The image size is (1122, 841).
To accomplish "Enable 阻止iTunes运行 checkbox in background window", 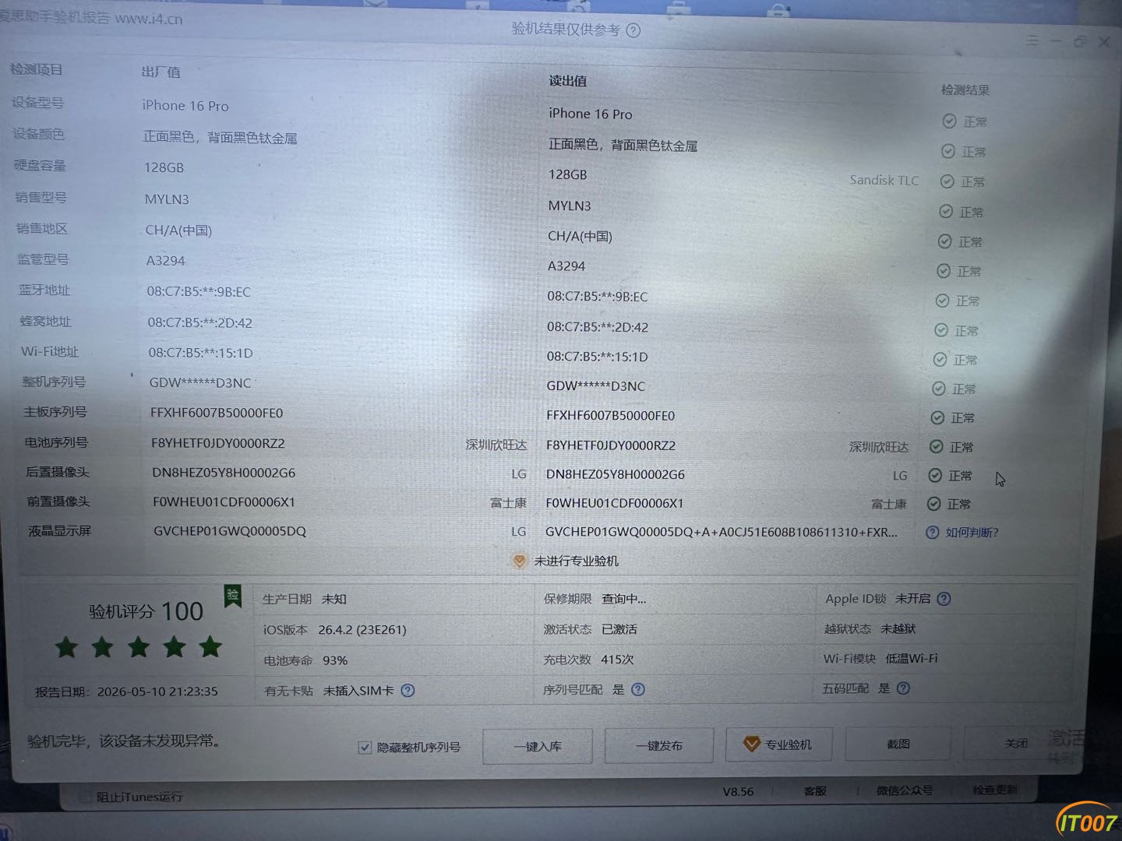I will click(x=85, y=797).
